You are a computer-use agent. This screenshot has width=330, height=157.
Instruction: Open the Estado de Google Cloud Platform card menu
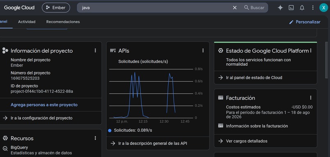pos(311,51)
